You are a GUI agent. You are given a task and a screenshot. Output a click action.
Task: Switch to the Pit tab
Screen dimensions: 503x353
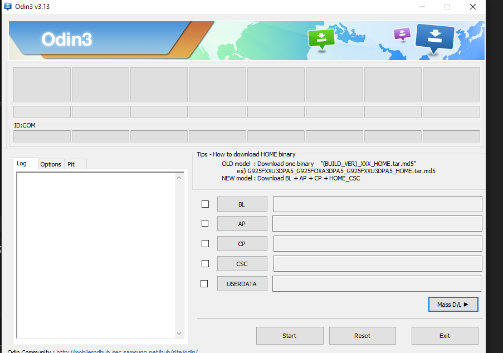click(75, 164)
